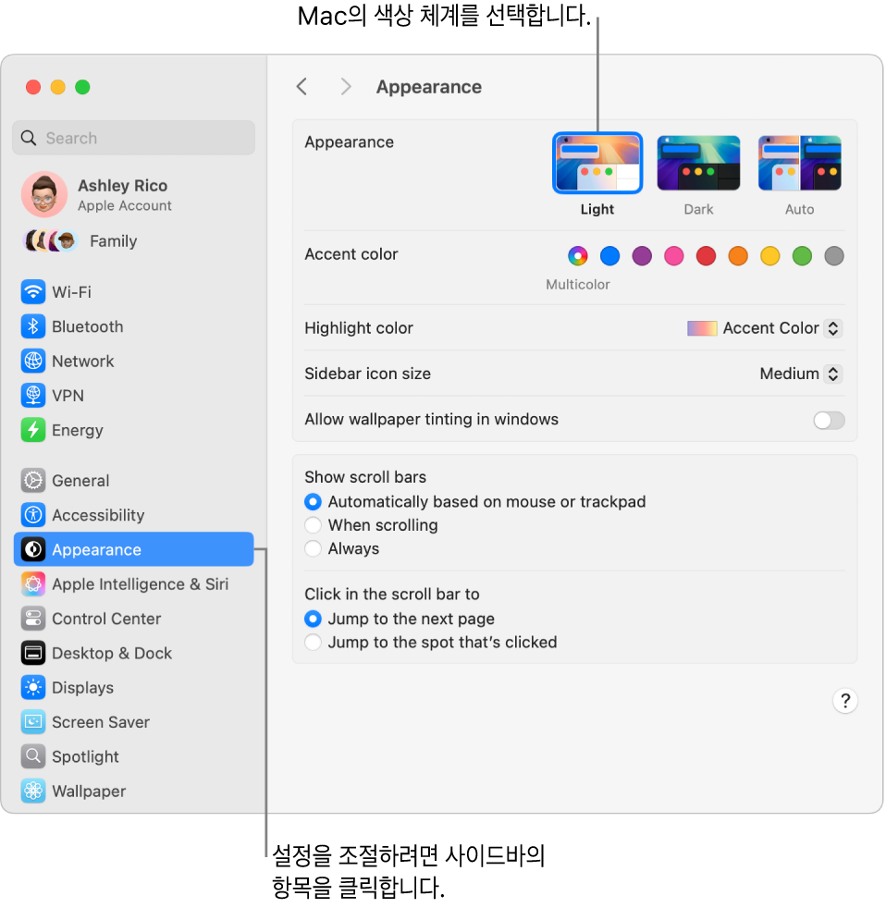886x908 pixels.
Task: Pick the red accent color
Action: click(706, 256)
